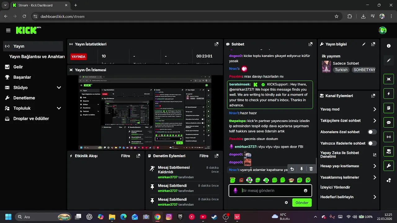
Task: Toggle stream info wrench panel in rail
Action: pos(389,166)
